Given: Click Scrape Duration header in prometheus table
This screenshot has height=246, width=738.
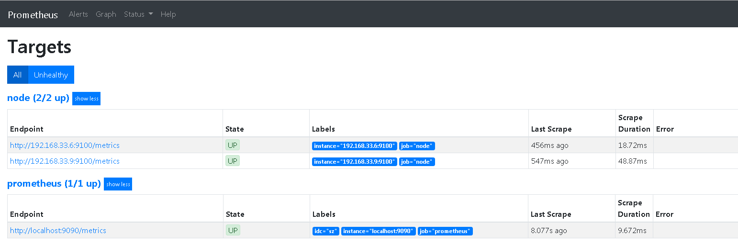Looking at the screenshot, I should (x=634, y=209).
